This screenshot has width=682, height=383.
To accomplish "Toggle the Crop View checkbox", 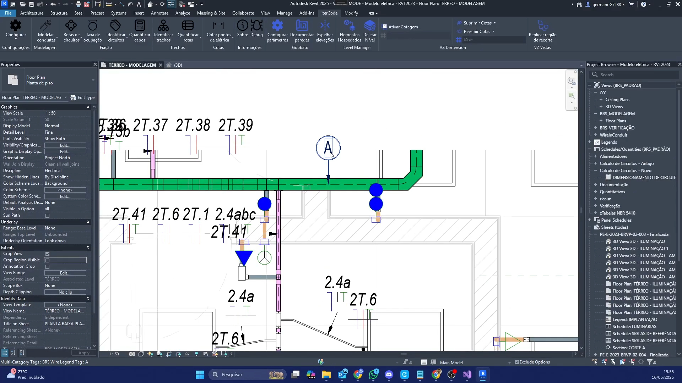I will (48, 254).
